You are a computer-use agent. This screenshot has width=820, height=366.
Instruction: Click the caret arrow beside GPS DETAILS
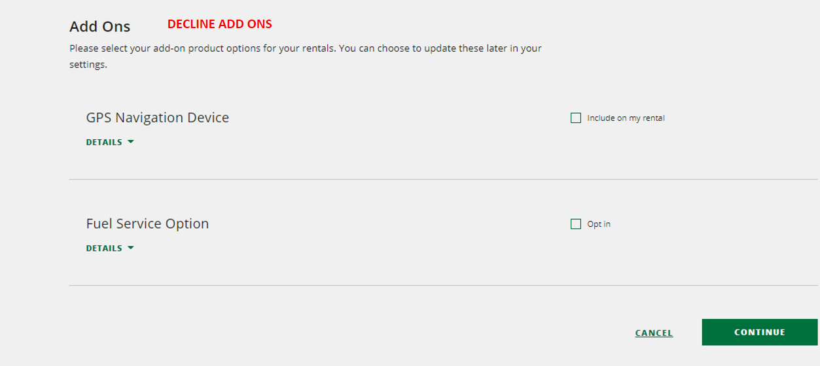point(131,142)
